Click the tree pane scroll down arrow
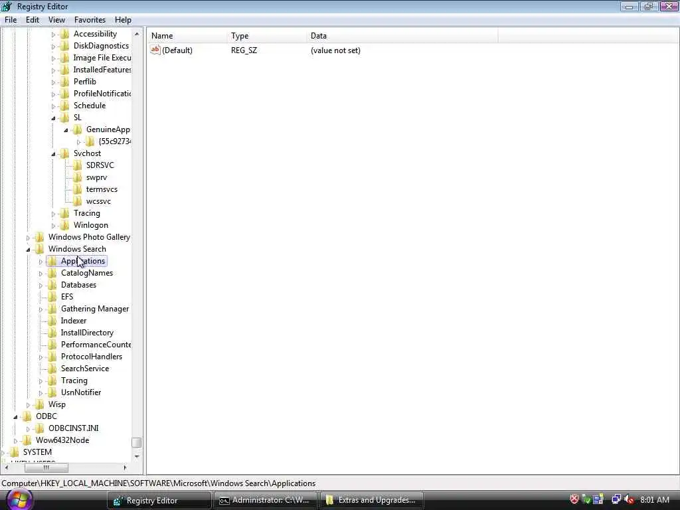680x510 pixels. point(137,456)
